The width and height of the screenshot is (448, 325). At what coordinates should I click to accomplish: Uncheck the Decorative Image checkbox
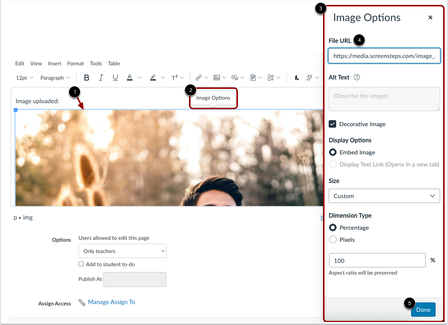click(333, 124)
